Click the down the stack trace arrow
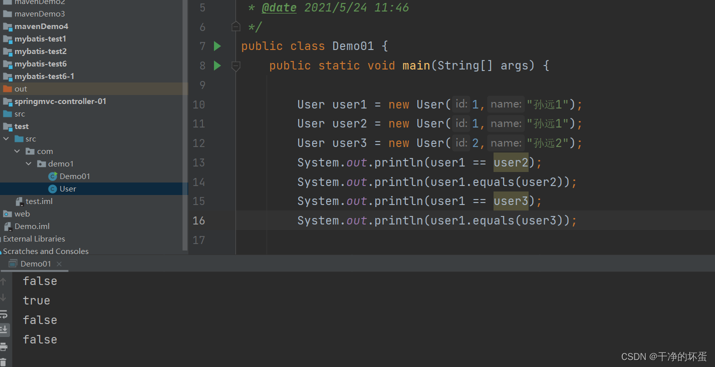The image size is (715, 367). (x=4, y=298)
